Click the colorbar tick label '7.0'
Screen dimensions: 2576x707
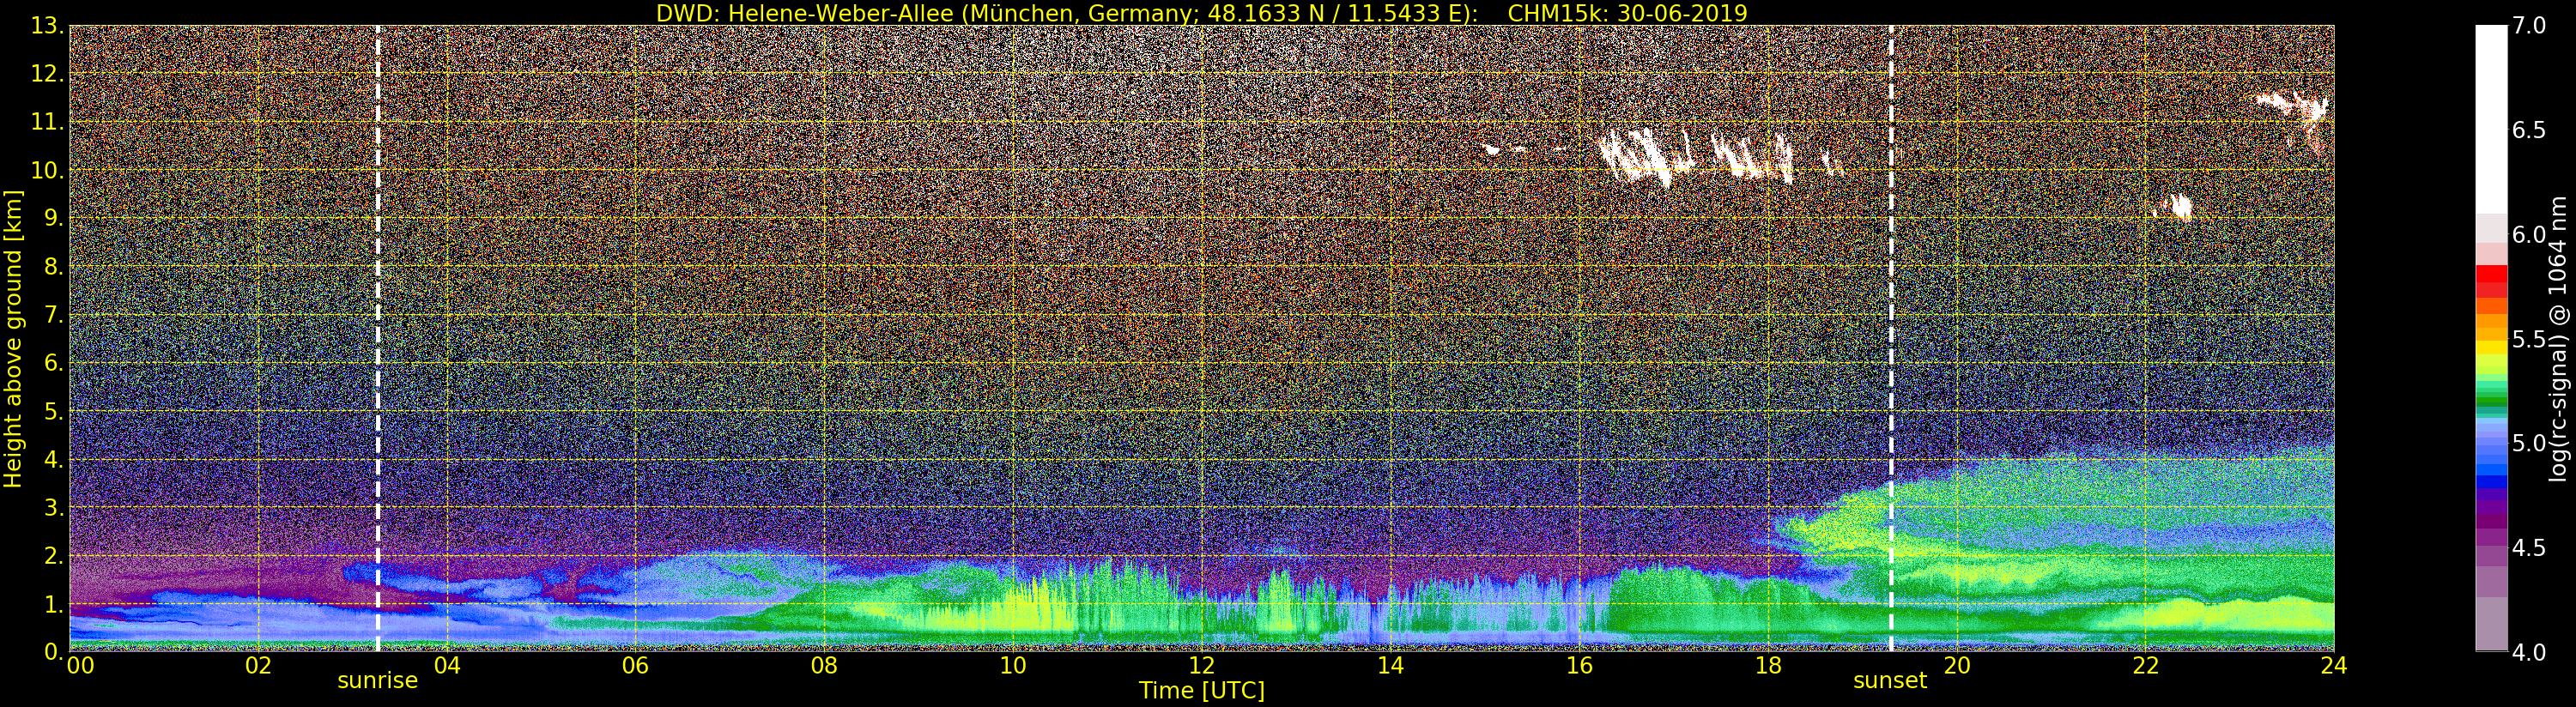(2529, 26)
